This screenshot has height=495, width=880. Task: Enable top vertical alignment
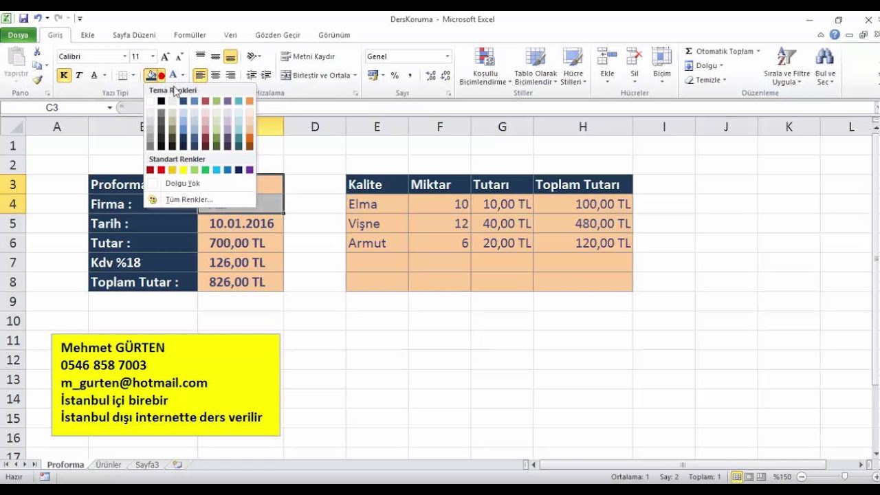(x=200, y=56)
